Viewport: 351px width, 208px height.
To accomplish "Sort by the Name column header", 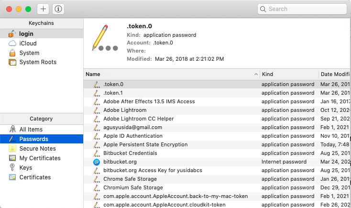I will (172, 74).
